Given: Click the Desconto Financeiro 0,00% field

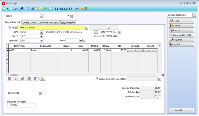Looking at the screenshot, I should (12, 105).
